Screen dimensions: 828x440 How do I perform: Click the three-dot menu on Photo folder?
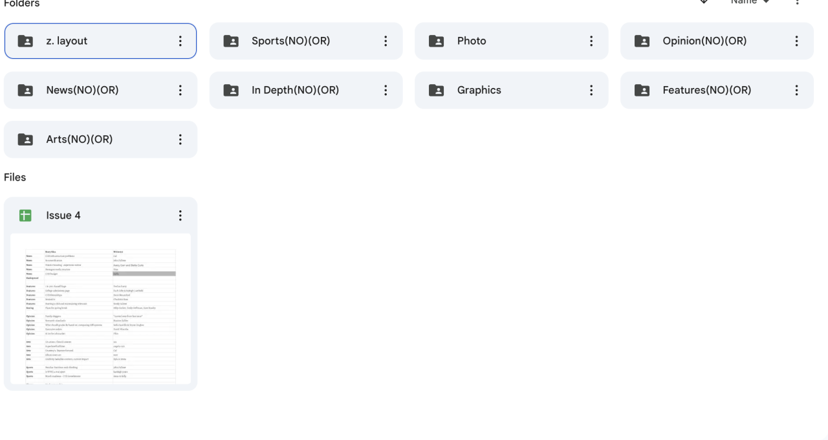coord(591,41)
